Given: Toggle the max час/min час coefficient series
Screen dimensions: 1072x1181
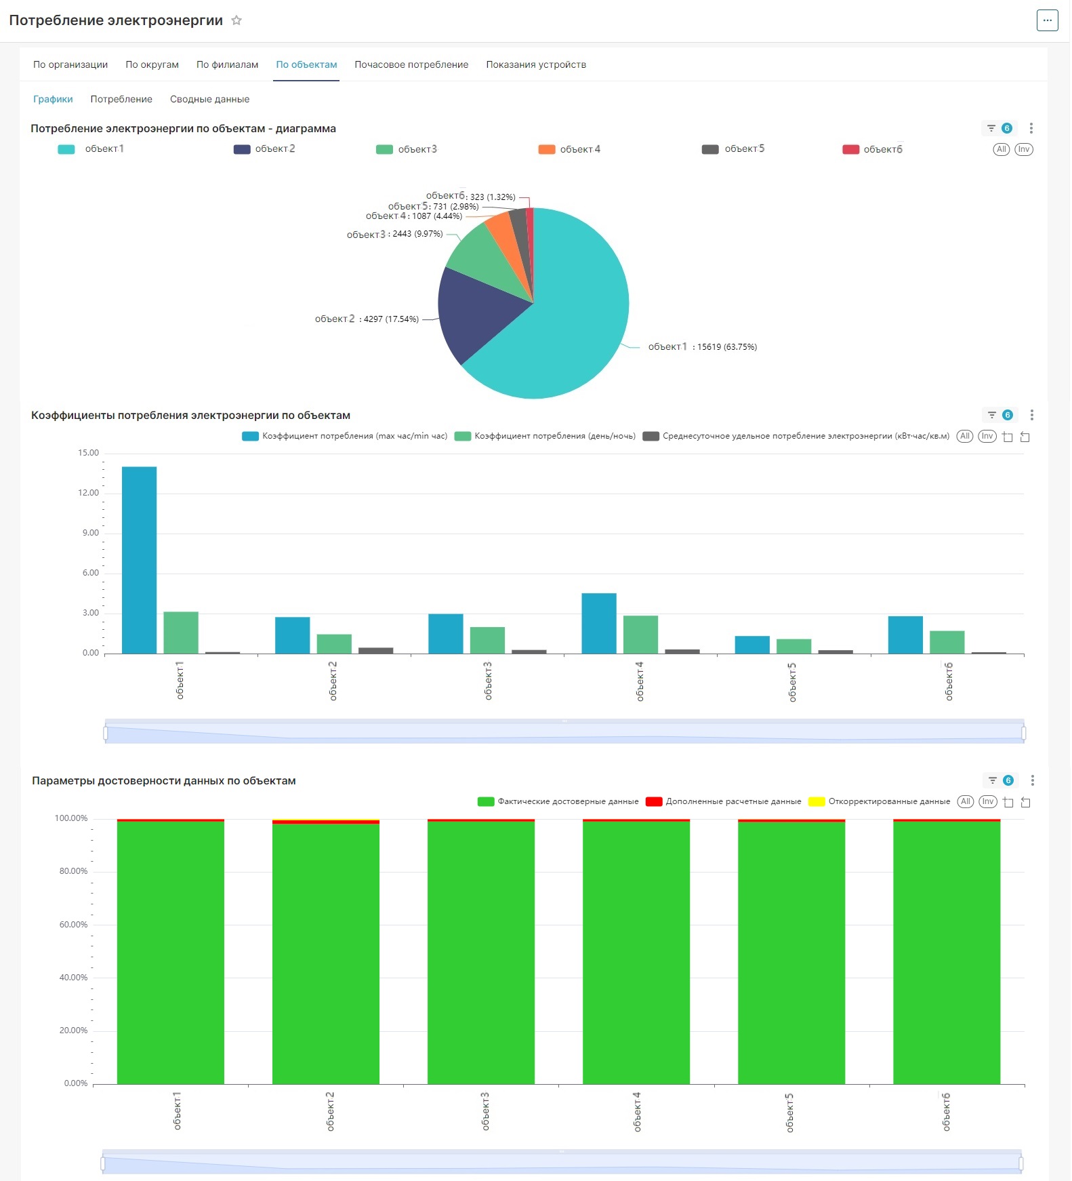Looking at the screenshot, I should 345,436.
